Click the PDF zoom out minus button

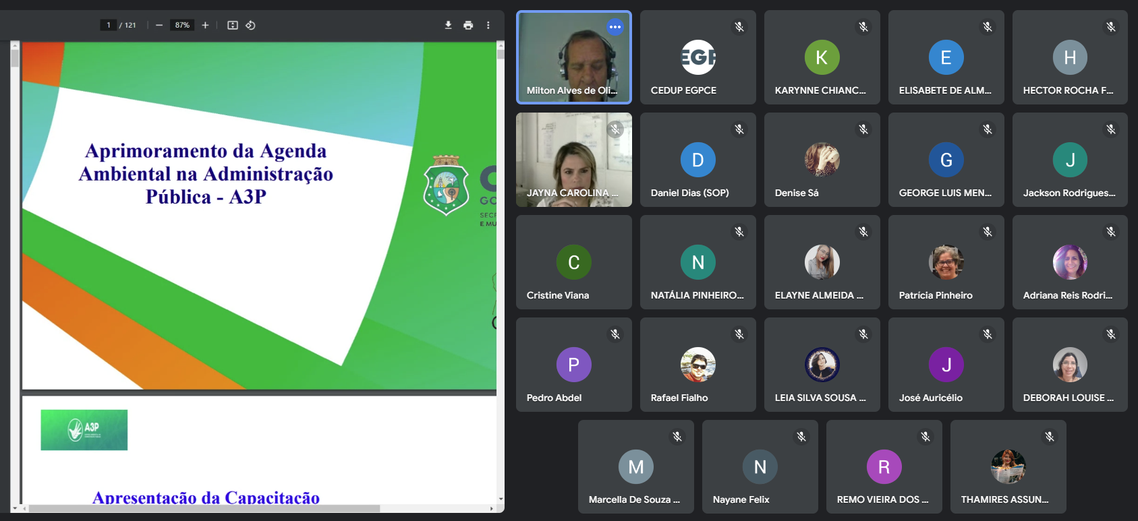pyautogui.click(x=159, y=25)
